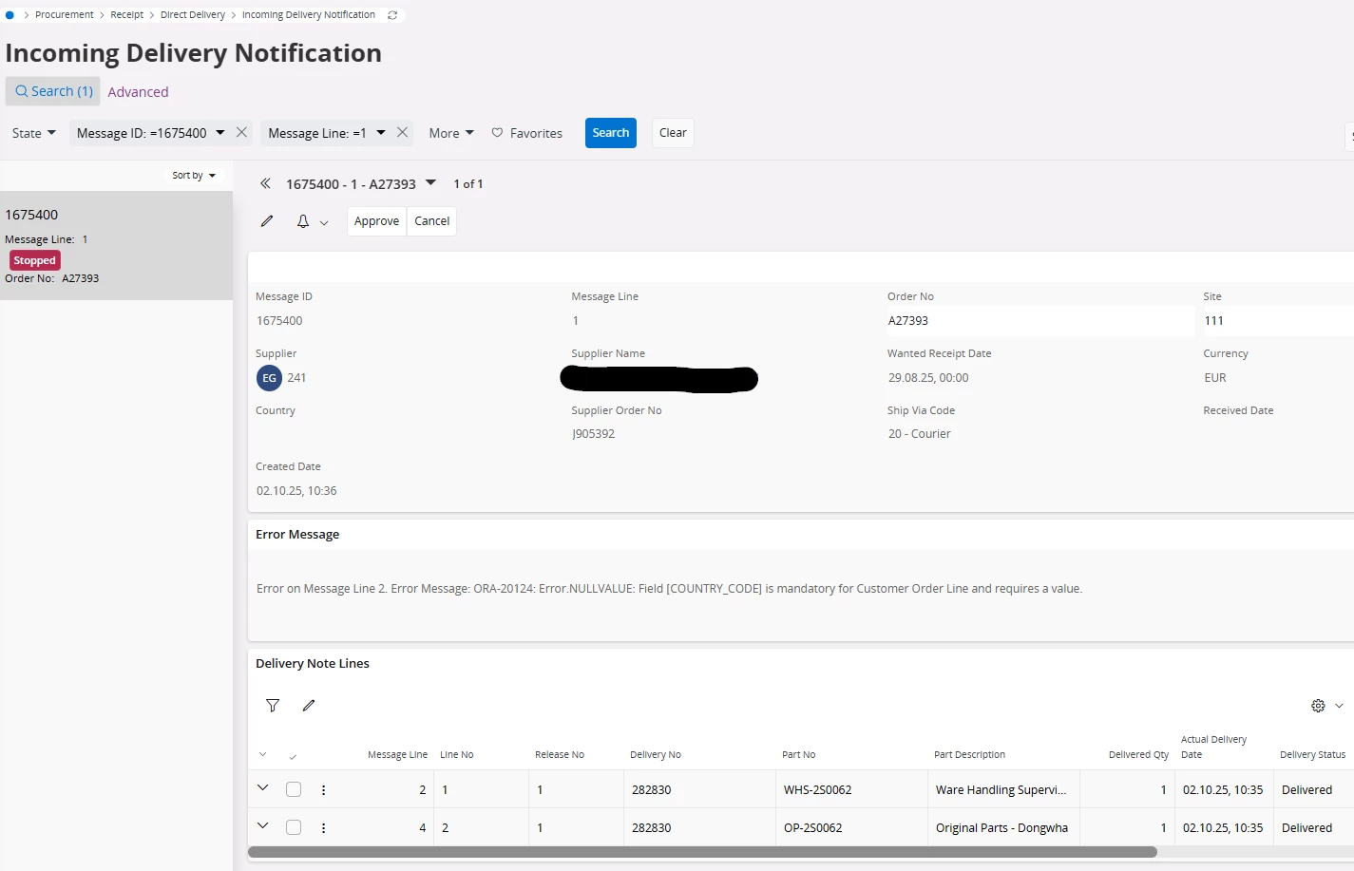This screenshot has height=871, width=1354.
Task: Click the Actual Delivery Date column header
Action: coord(1213,747)
